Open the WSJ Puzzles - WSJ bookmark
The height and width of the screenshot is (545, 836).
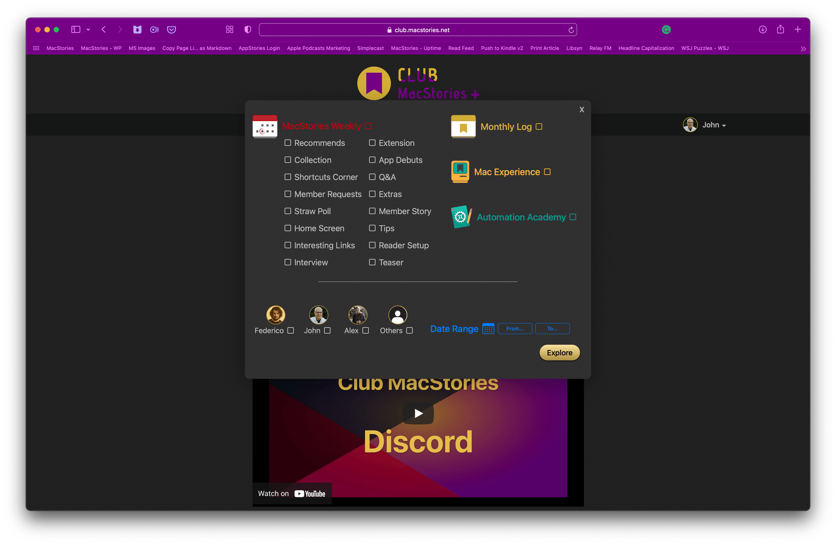[x=705, y=48]
